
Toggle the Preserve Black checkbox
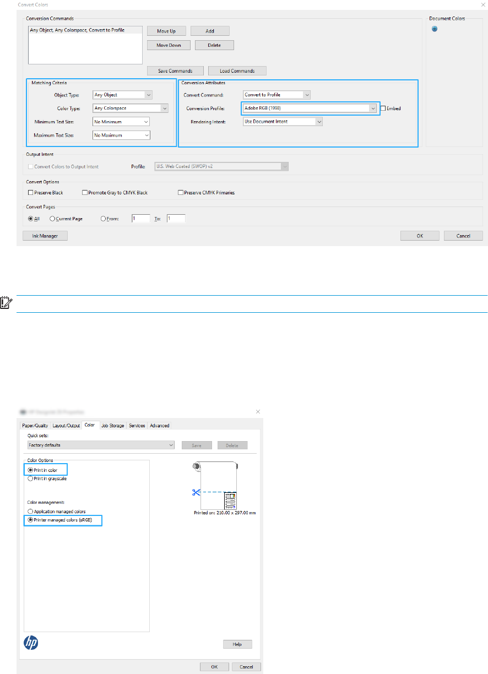click(31, 193)
